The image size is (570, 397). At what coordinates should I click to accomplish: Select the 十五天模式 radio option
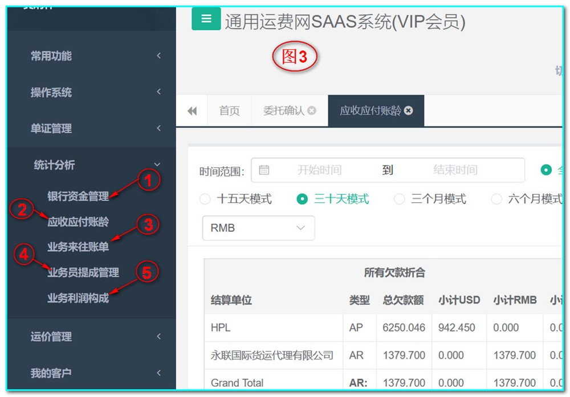pyautogui.click(x=206, y=199)
